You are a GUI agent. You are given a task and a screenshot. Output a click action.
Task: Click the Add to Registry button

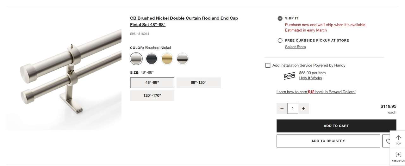coord(328,141)
